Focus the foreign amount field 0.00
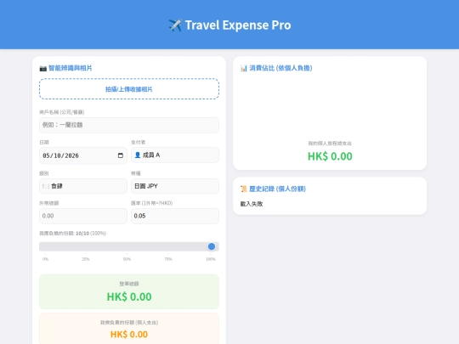Viewport: 459px width, 344px height. point(83,216)
